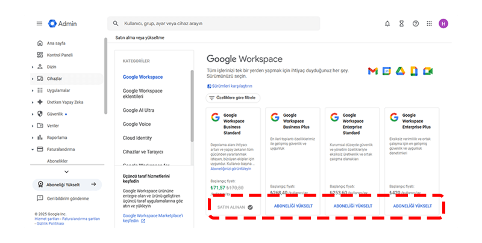
Task: Expand the Cihazlar tree arrow
Action: [33, 79]
